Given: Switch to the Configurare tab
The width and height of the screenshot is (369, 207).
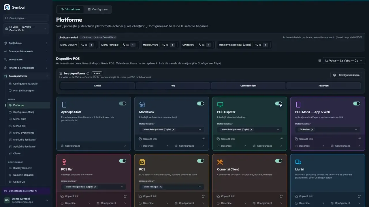Looking at the screenshot, I should [97, 9].
